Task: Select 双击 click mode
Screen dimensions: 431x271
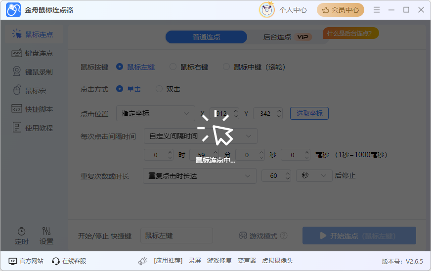Action: pyautogui.click(x=159, y=89)
